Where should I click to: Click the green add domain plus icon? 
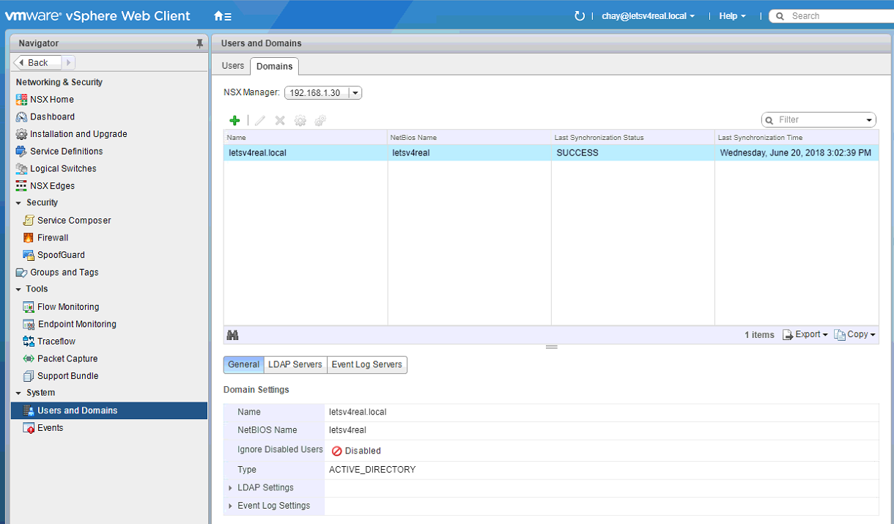pyautogui.click(x=234, y=120)
